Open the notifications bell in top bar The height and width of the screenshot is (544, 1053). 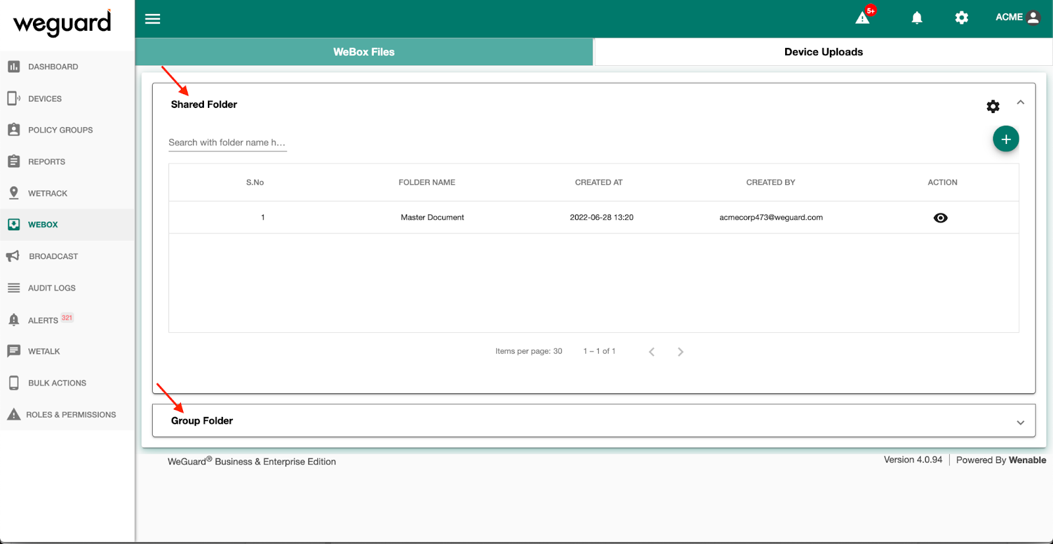[917, 18]
